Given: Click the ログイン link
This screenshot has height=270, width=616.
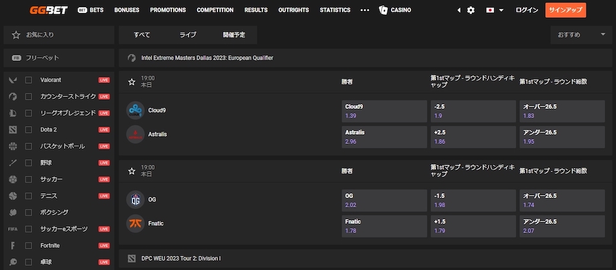Looking at the screenshot, I should point(527,10).
